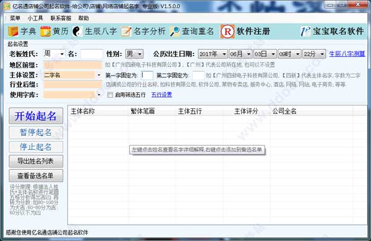Open the 字典 dictionary book icon
Screen dimensions: 371x241
[x=13, y=31]
